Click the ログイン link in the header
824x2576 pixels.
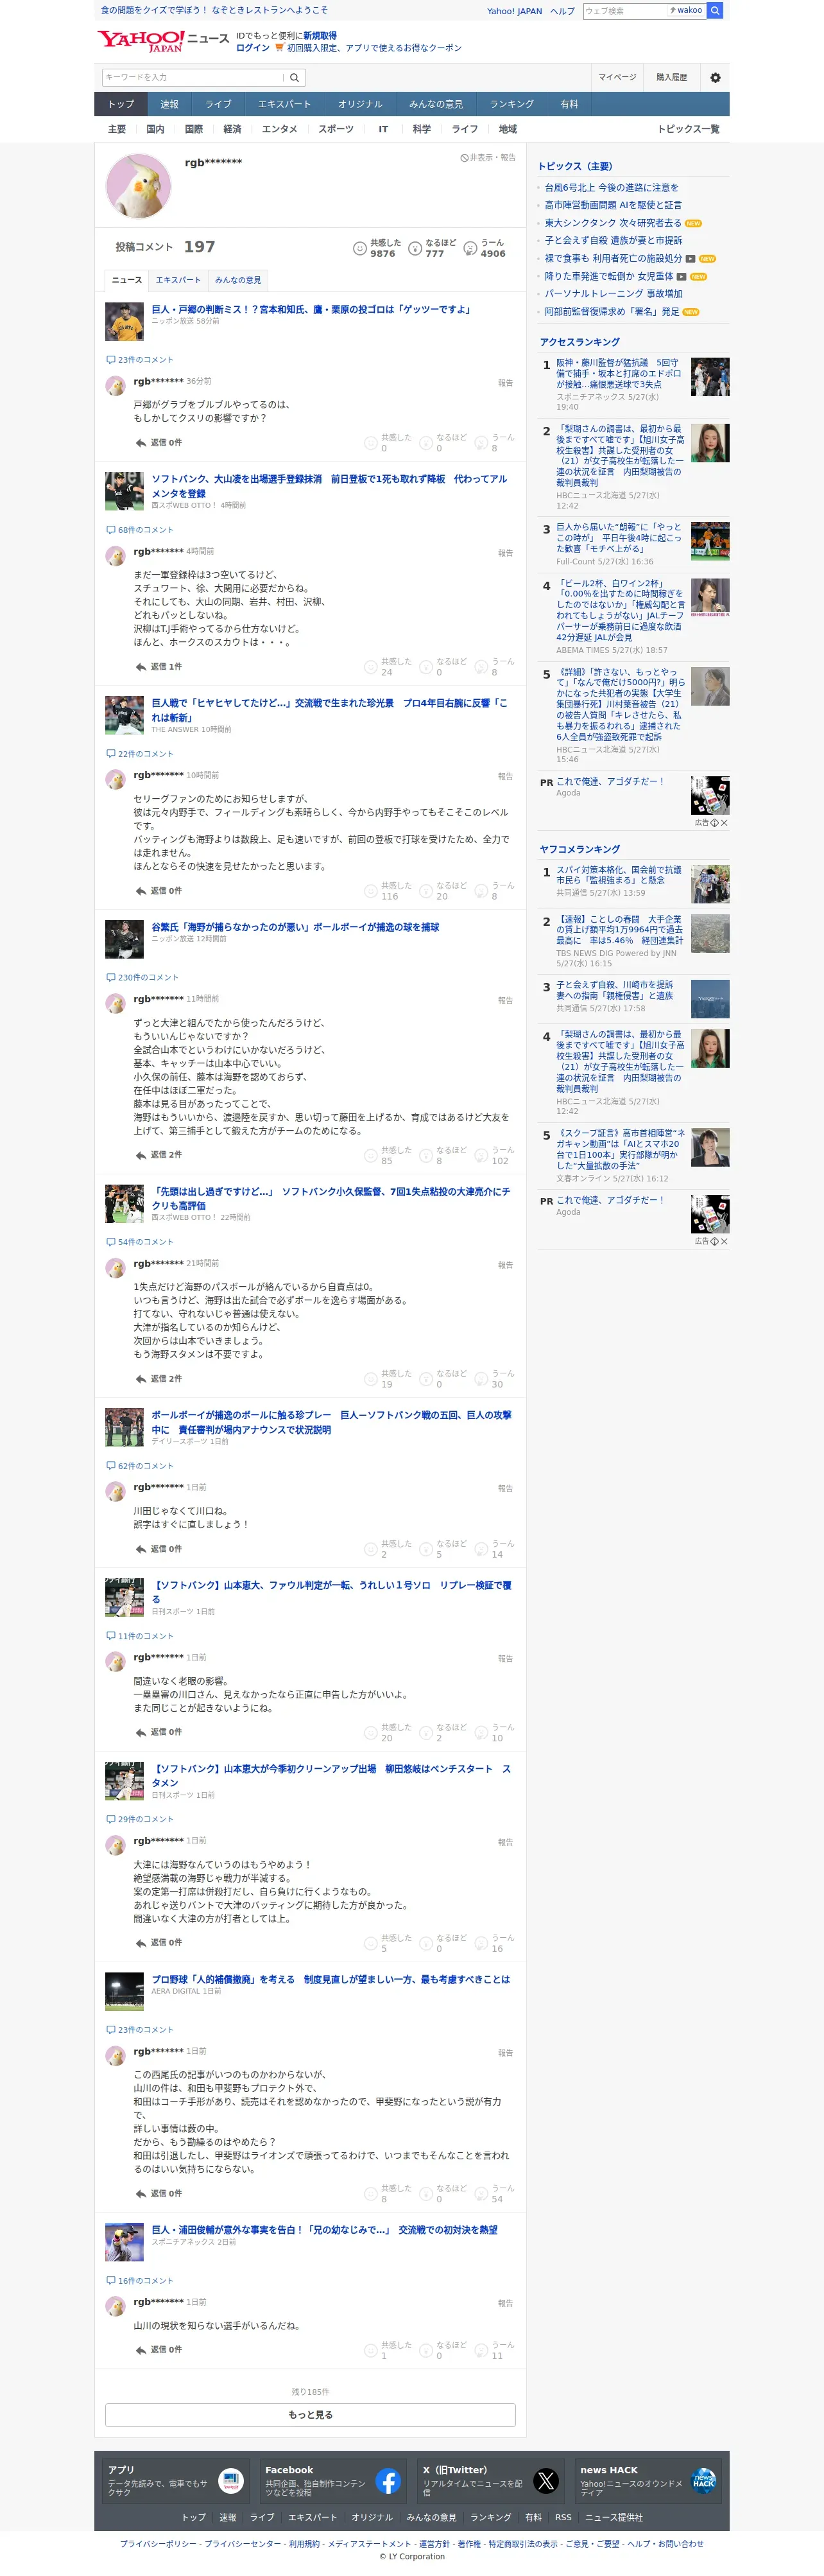(x=253, y=47)
